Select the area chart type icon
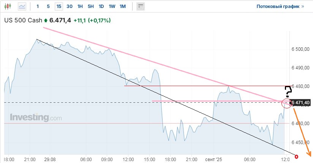Screen dimensions: 313x163 pyautogui.click(x=22, y=6)
